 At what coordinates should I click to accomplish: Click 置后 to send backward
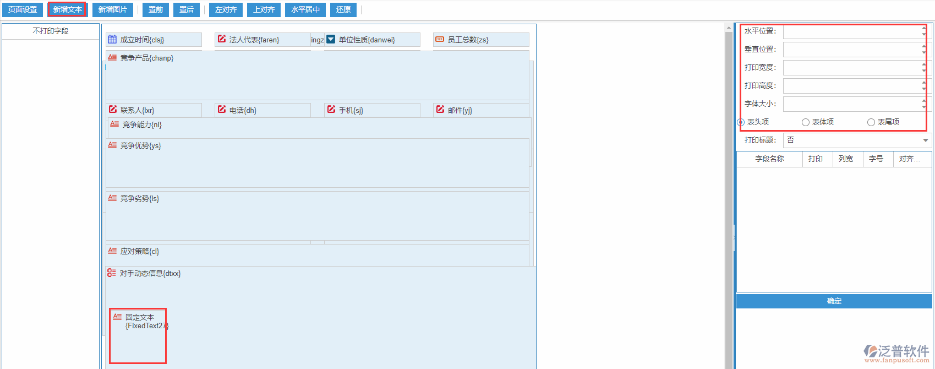coord(187,10)
